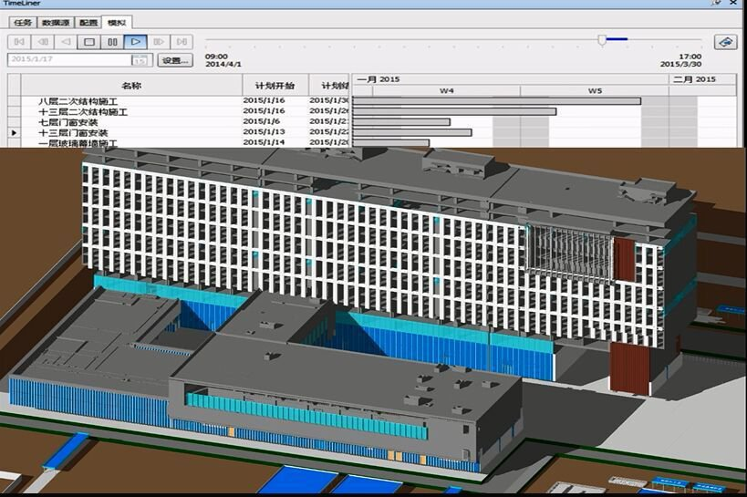Select the 七层门窗安装 task row
747x497 pixels.
click(178, 122)
